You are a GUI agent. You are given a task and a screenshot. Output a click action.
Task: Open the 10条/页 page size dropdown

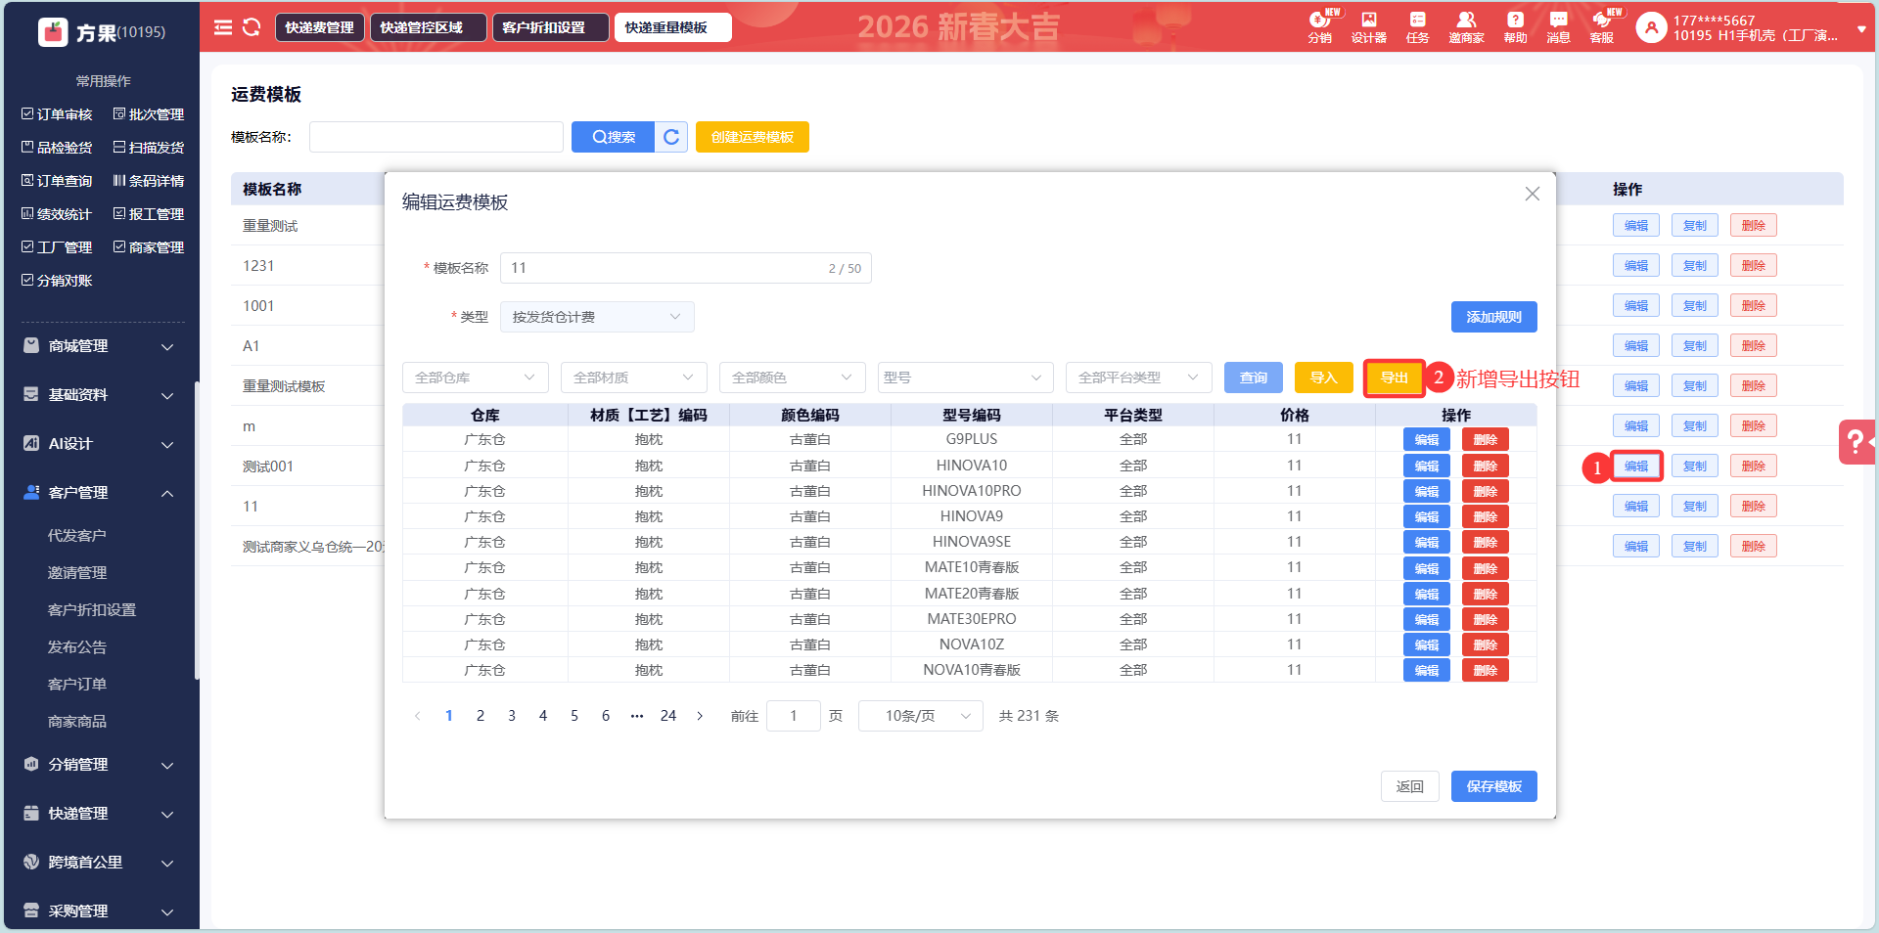(x=920, y=716)
